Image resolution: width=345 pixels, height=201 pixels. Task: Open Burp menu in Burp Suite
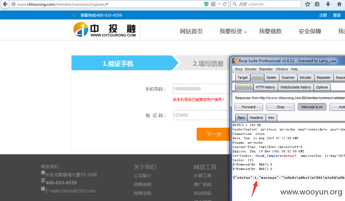click(239, 69)
